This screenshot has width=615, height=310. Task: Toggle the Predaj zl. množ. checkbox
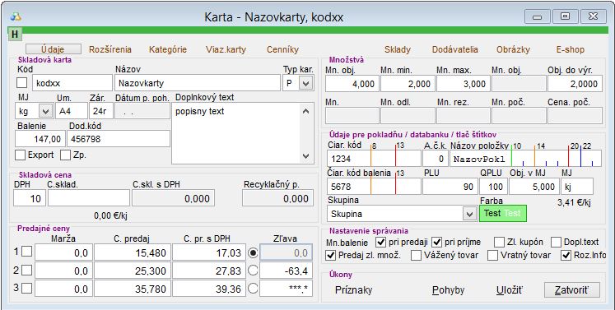(x=331, y=255)
